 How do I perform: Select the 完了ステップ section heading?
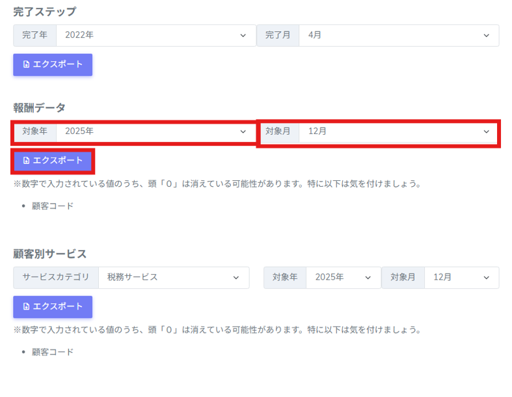coord(44,11)
